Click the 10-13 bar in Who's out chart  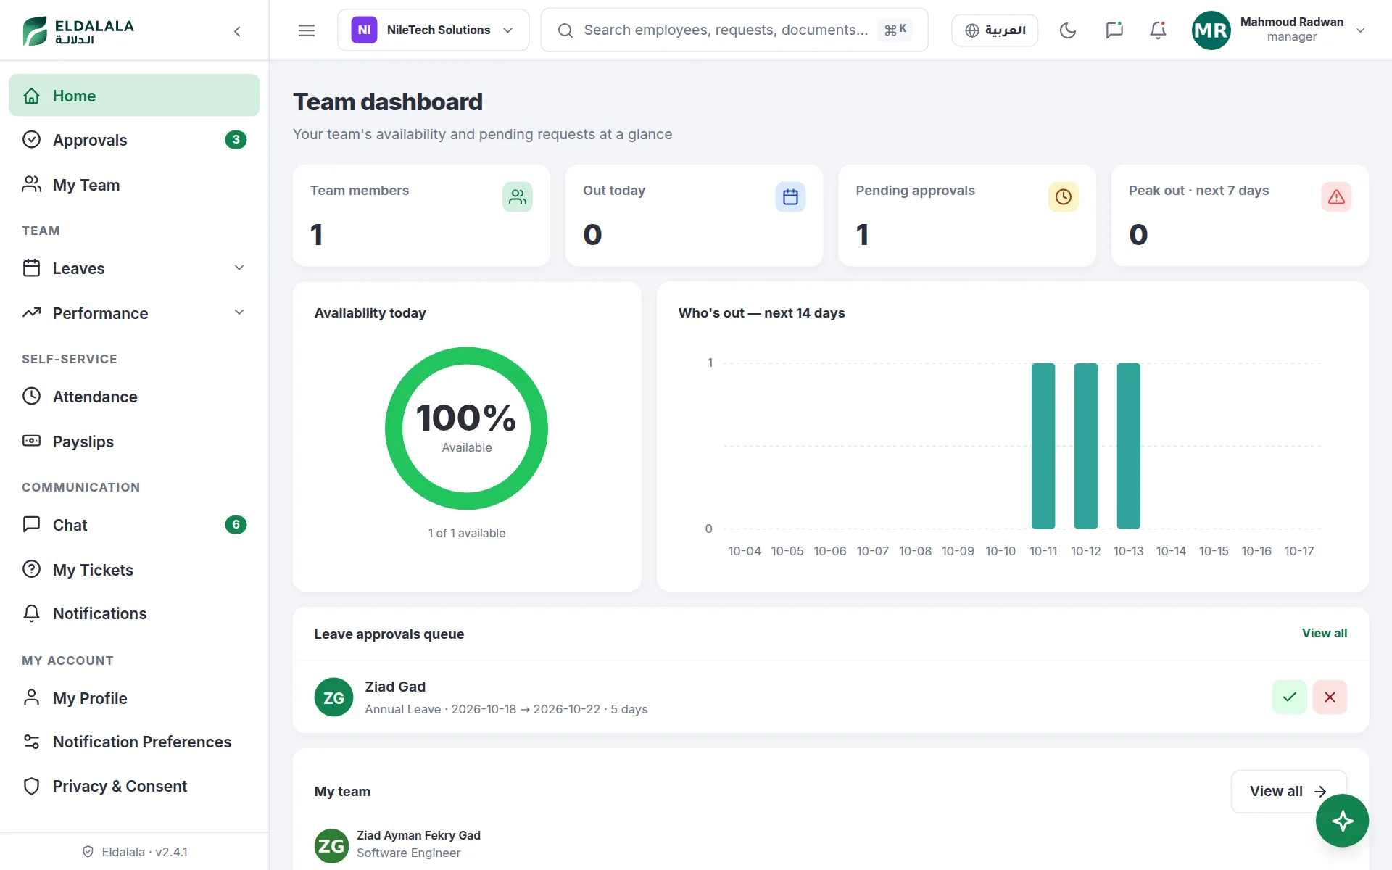[1129, 446]
